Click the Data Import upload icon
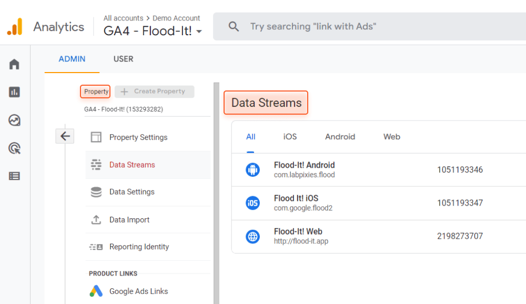 (x=96, y=220)
